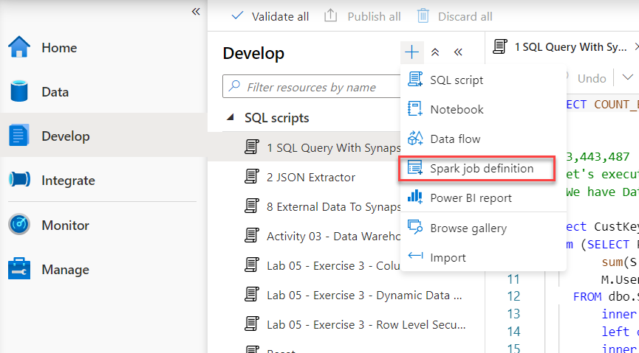Go to Integrate hub
The image size is (639, 353).
tap(103, 180)
